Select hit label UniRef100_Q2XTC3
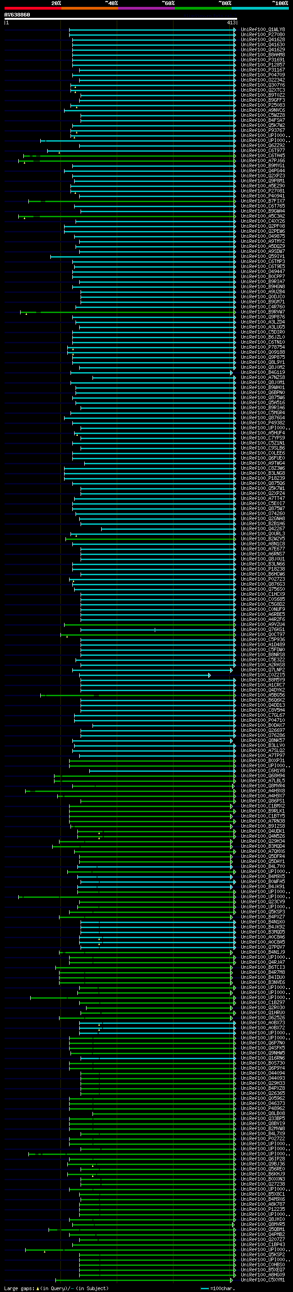The image size is (293, 1292). [x=263, y=90]
